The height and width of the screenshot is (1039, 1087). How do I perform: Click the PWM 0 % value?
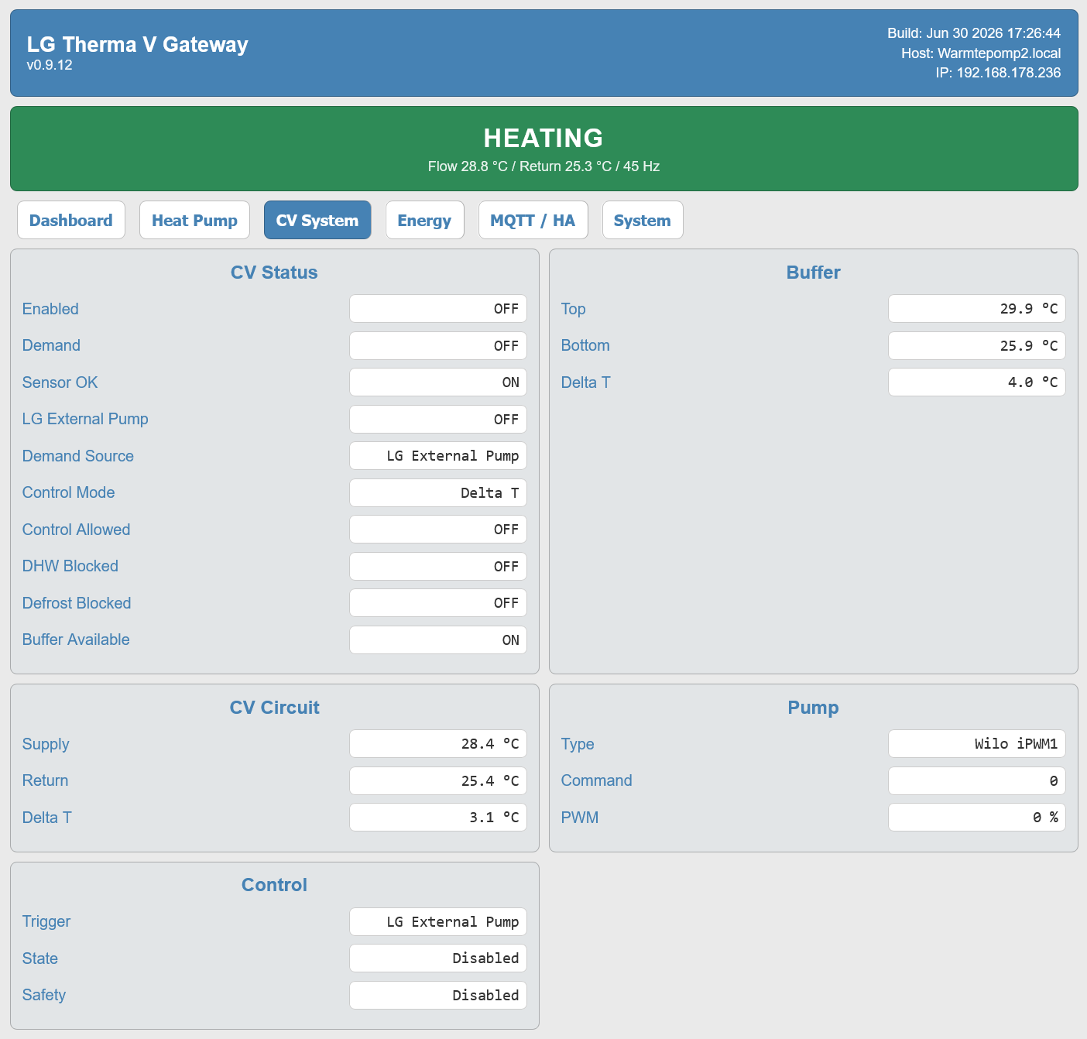pos(977,818)
